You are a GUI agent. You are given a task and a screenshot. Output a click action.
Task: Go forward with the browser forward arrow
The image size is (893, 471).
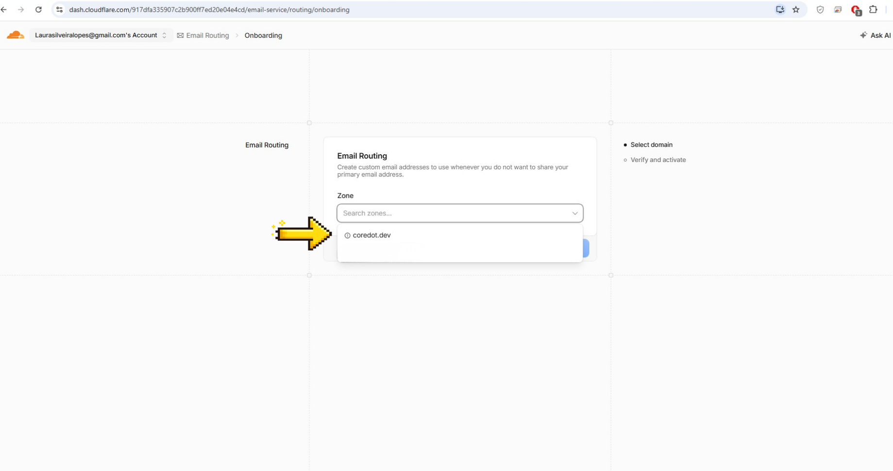coord(21,10)
